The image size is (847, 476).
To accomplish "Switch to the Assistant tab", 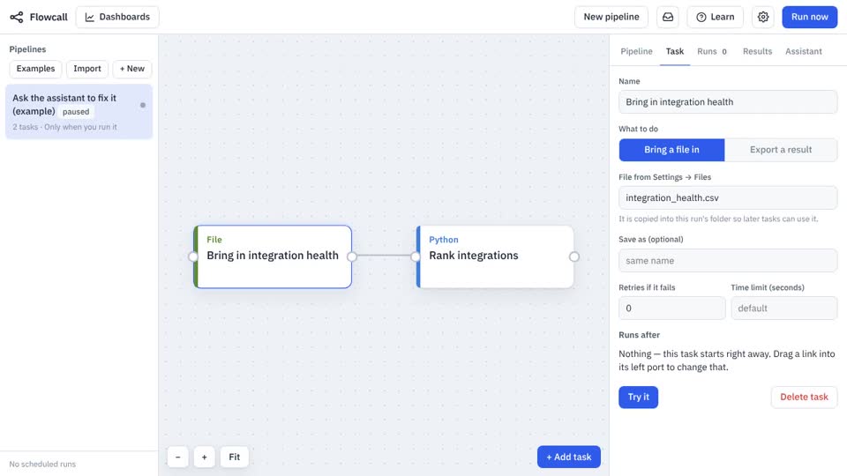I will (x=803, y=51).
